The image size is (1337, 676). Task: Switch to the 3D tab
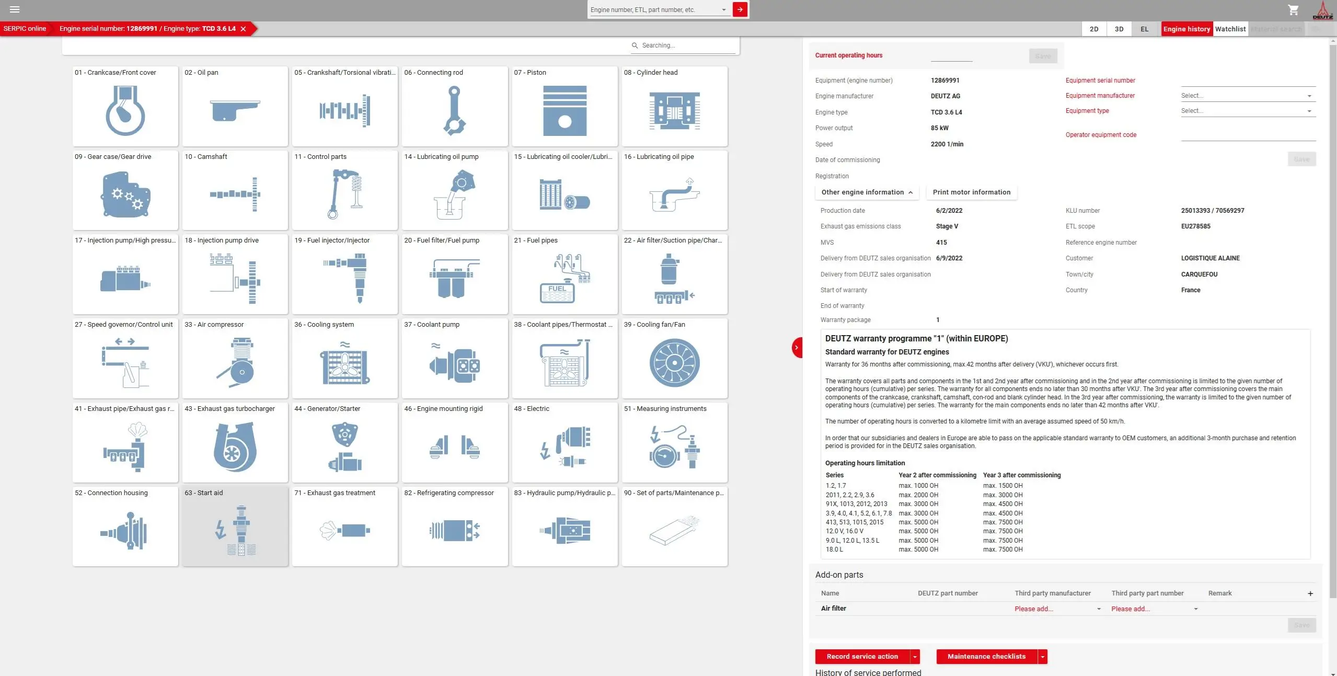pos(1119,29)
